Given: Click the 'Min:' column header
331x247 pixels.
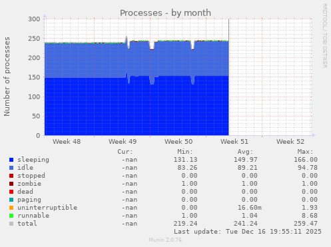Looking at the screenshot, I should pyautogui.click(x=185, y=152).
